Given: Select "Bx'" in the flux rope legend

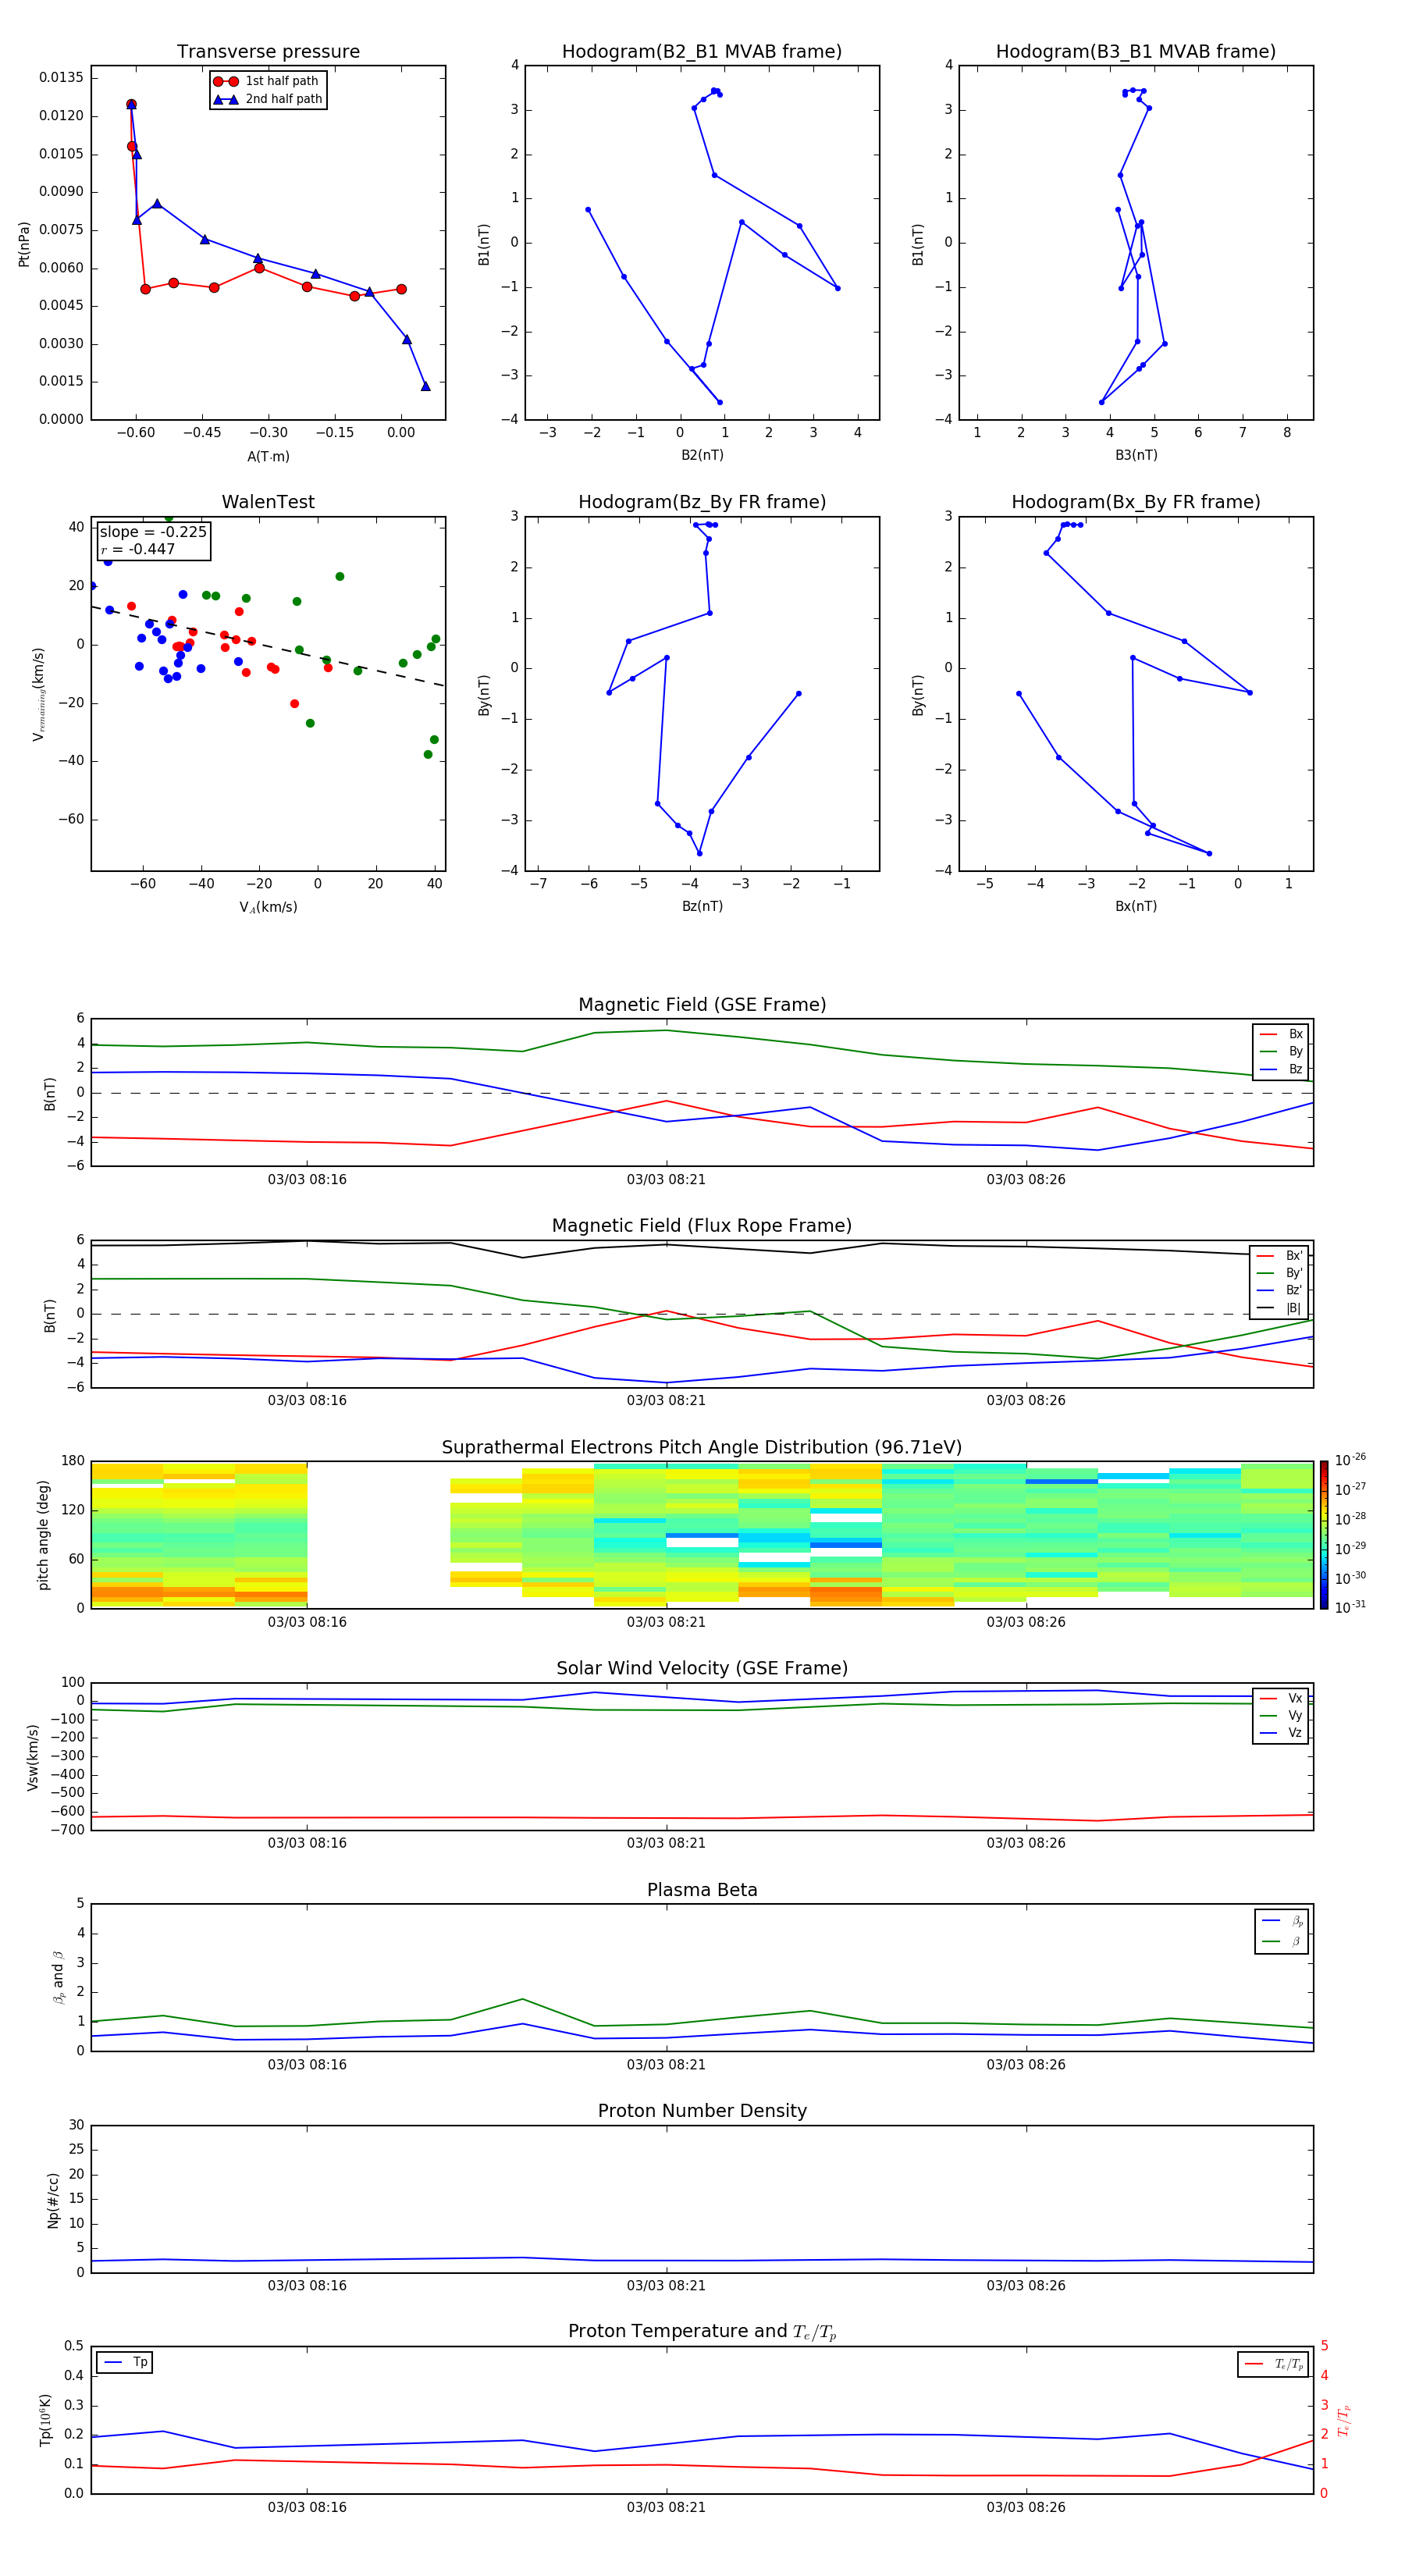Looking at the screenshot, I should 1280,1256.
